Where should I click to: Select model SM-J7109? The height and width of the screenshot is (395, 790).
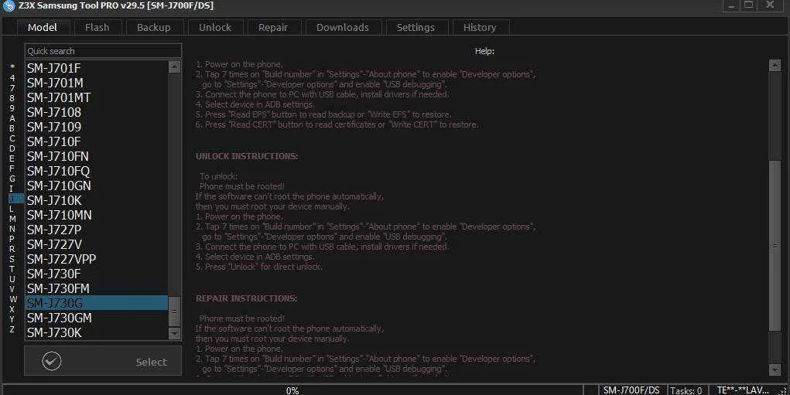point(96,127)
